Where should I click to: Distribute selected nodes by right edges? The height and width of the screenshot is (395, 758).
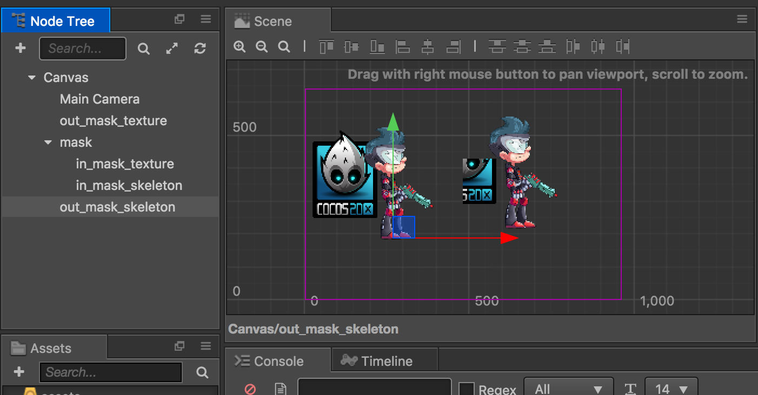pyautogui.click(x=623, y=47)
